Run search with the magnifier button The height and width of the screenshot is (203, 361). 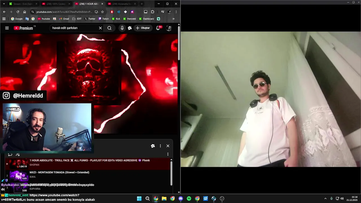tap(109, 28)
